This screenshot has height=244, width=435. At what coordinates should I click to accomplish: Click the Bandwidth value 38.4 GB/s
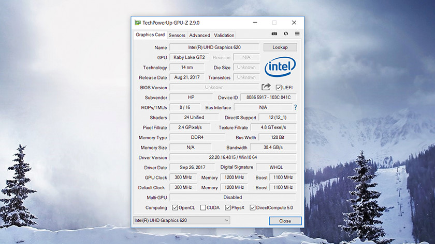coord(273,148)
